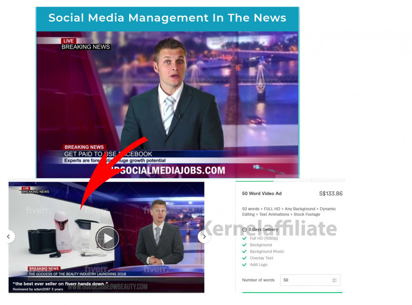The width and height of the screenshot is (412, 305).
Task: Click the Background feature checkmark
Action: [244, 245]
